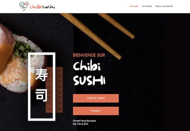Click the top kanji character 寿
Screen dimensions: 190x131
(x=41, y=75)
